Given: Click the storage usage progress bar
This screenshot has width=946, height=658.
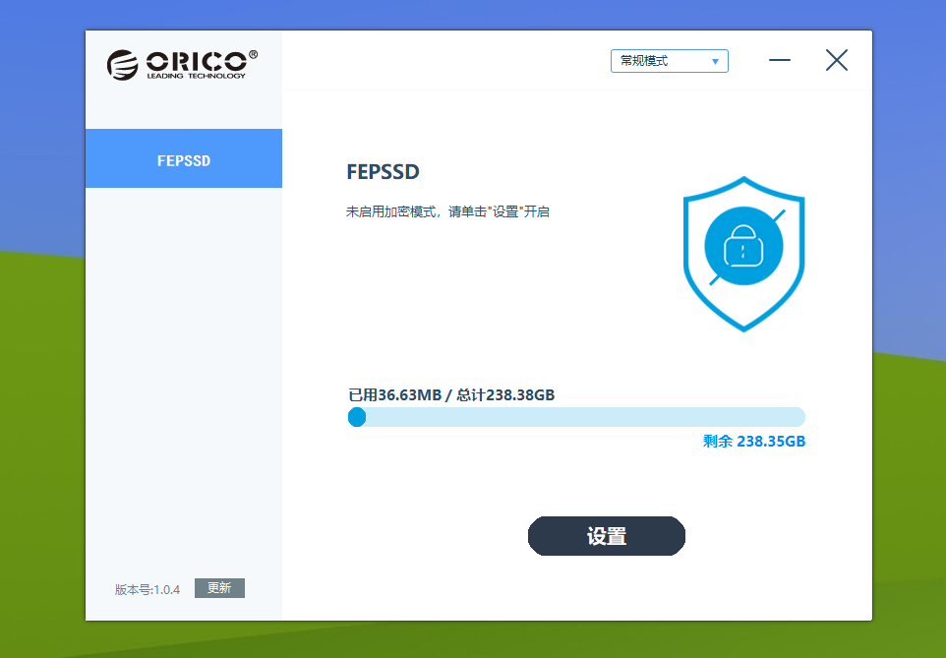Looking at the screenshot, I should 577,417.
